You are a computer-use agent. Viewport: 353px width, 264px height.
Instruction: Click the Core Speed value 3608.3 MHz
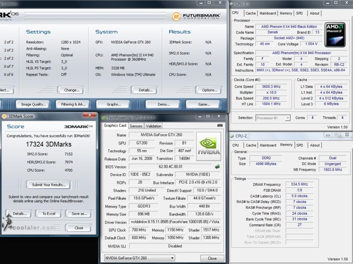click(x=271, y=87)
